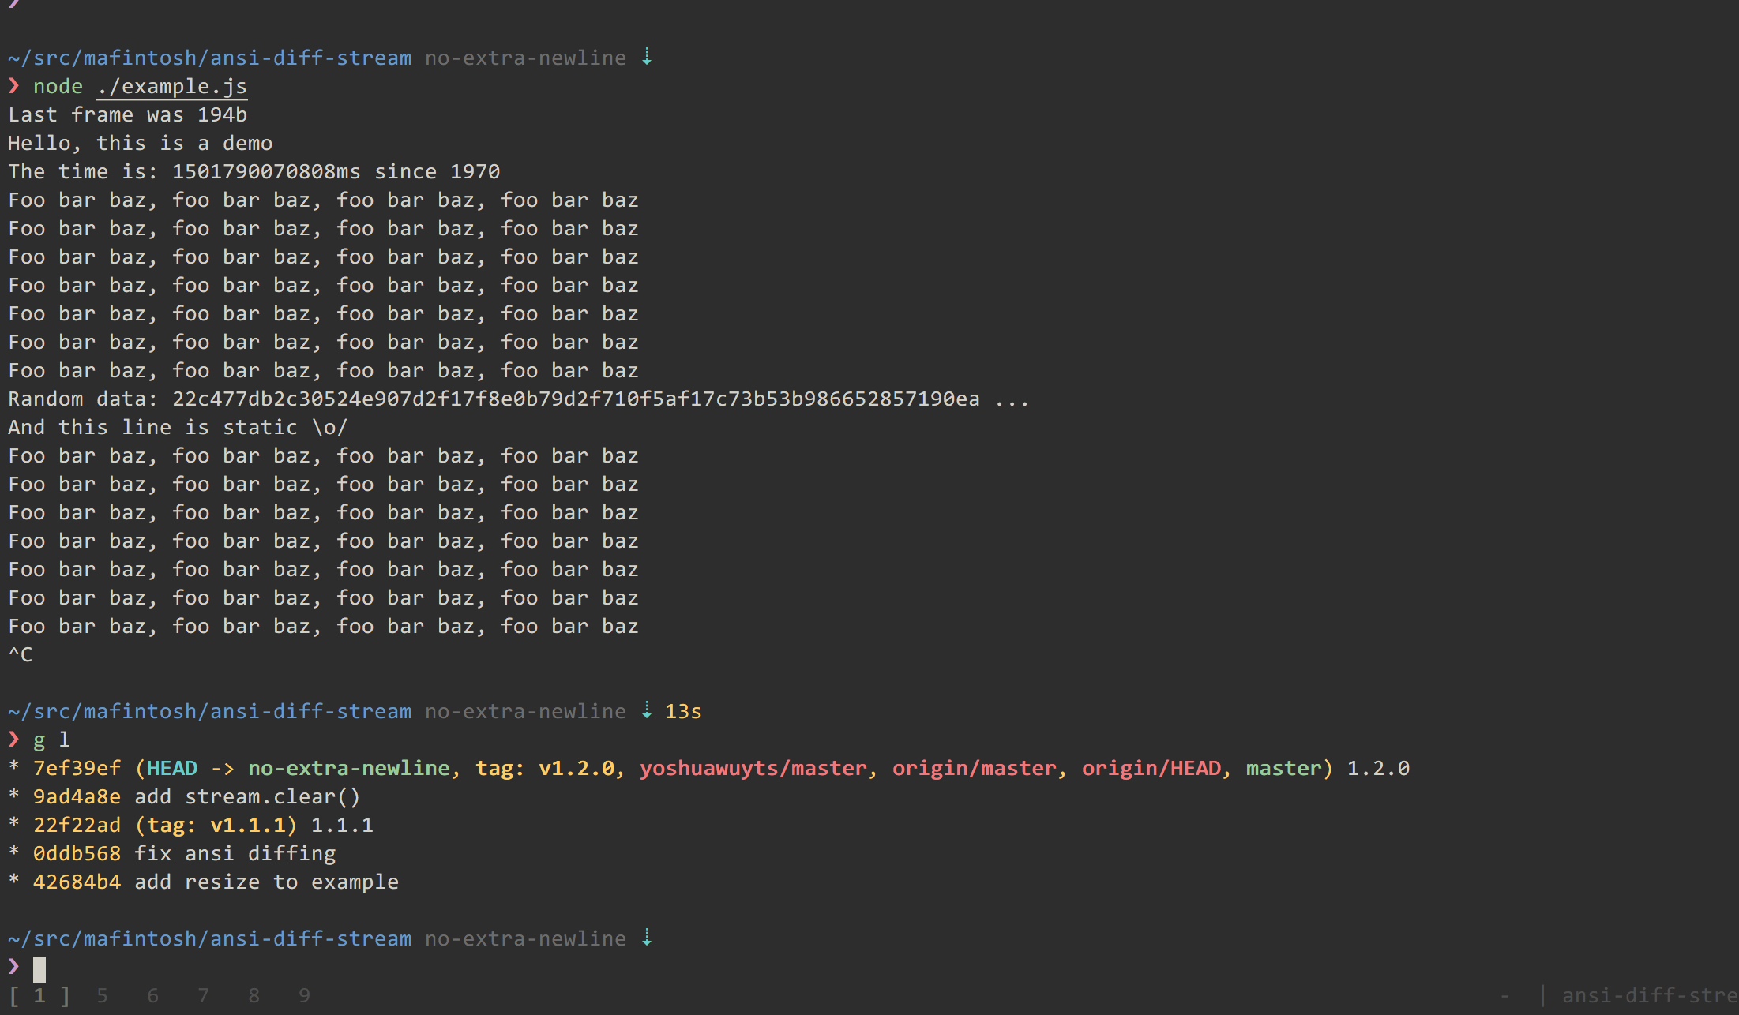Click the ansi-diff-stream session name in status bar
Image resolution: width=1739 pixels, height=1015 pixels.
1649,995
